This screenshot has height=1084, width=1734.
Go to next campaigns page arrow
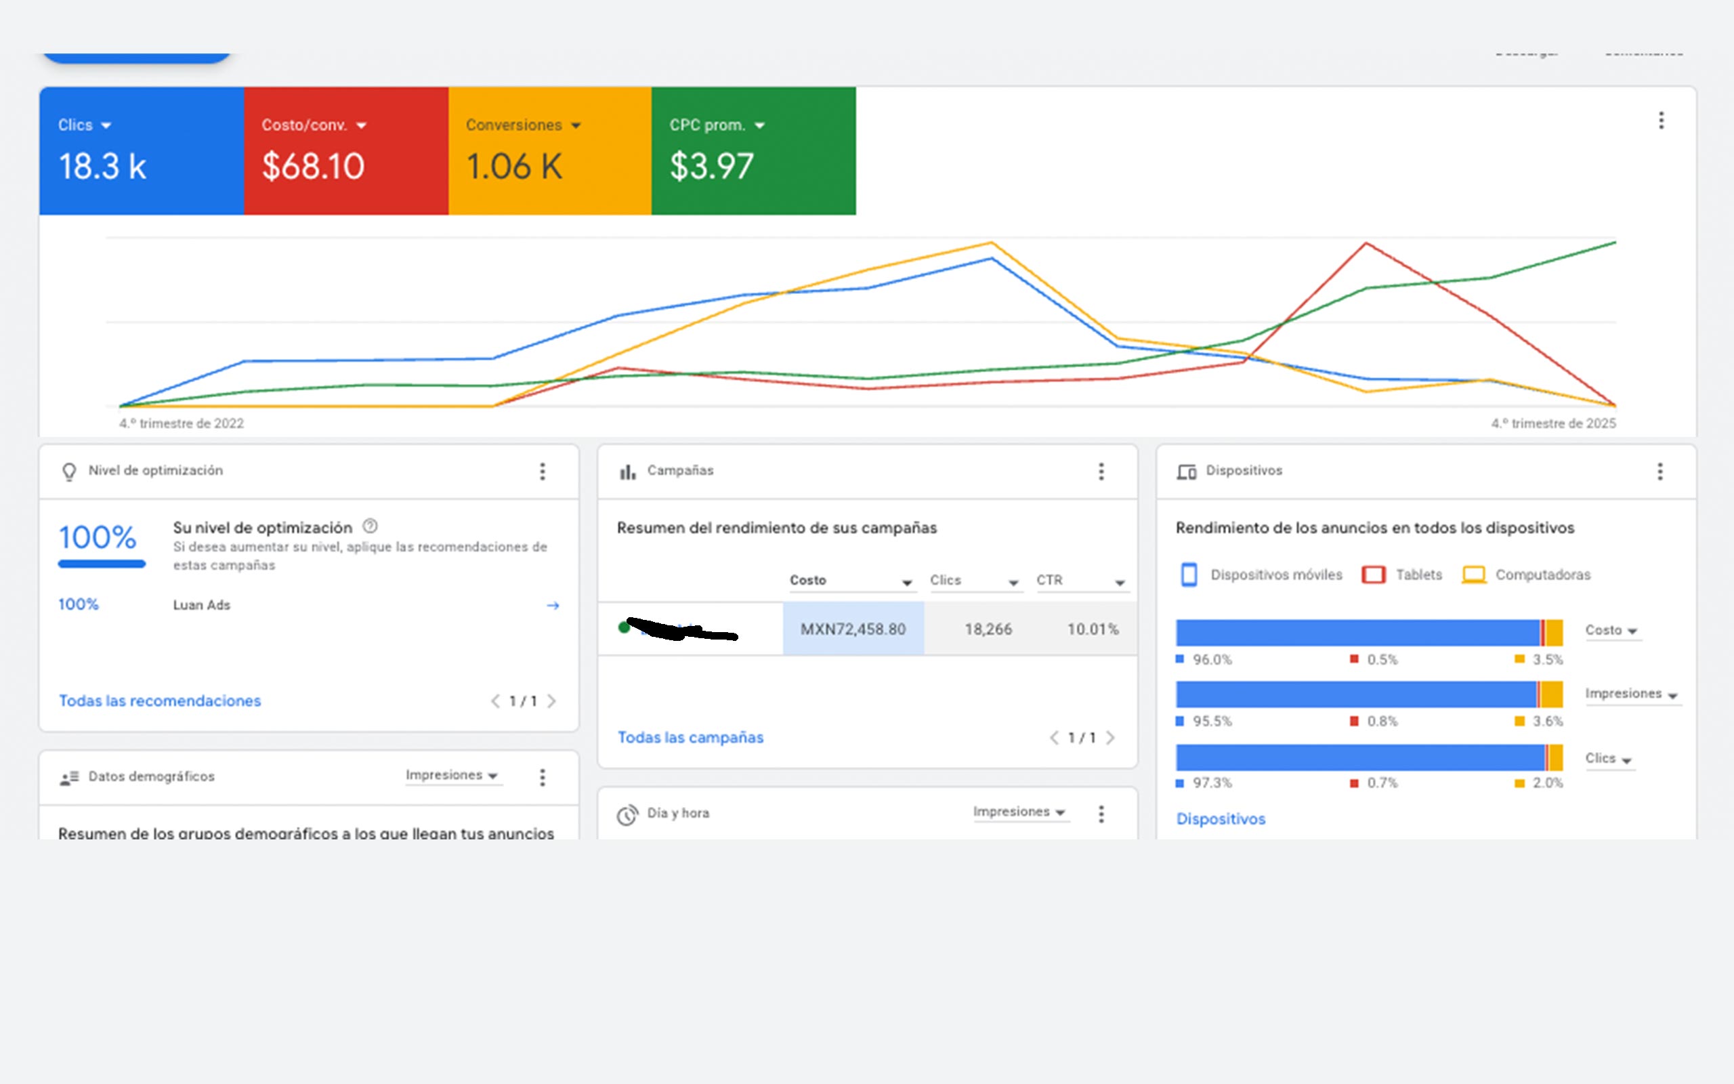[1111, 738]
